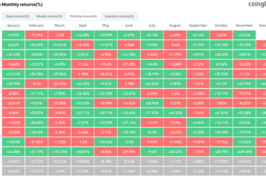The image size is (266, 177).
Task: Open the Quarterly returns(%) tab
Action: [119, 16]
